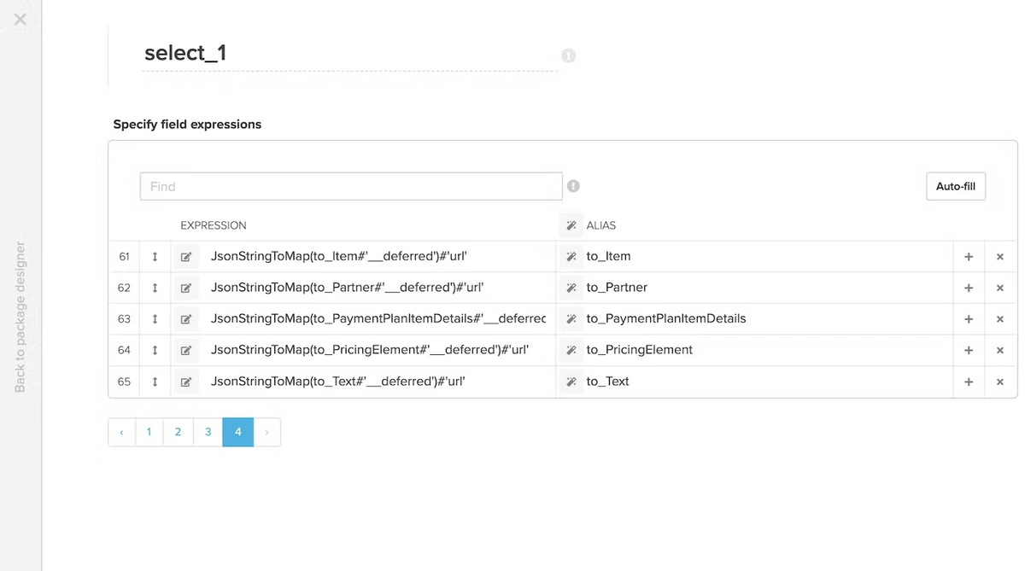Select the active page 4 in pagination

coord(237,432)
